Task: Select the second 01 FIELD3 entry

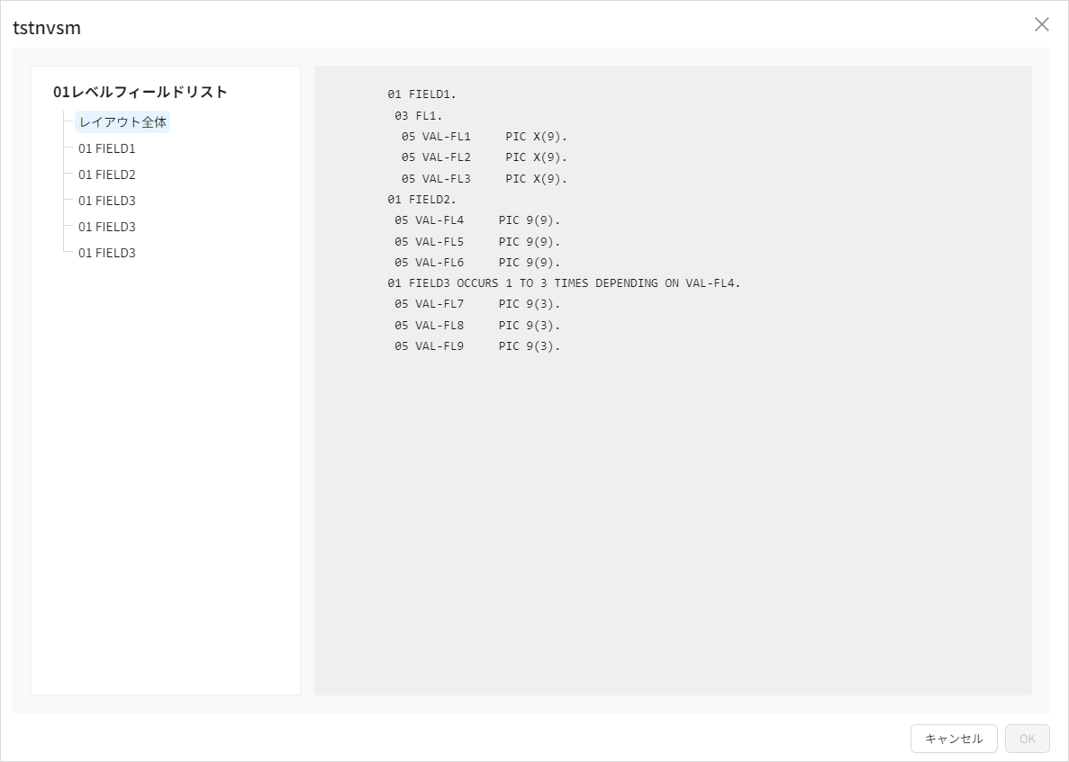Action: tap(108, 226)
